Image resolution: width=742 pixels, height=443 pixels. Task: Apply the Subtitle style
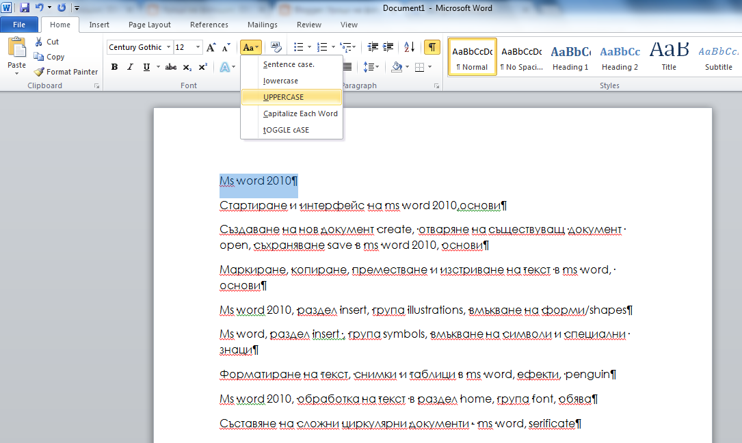[718, 57]
